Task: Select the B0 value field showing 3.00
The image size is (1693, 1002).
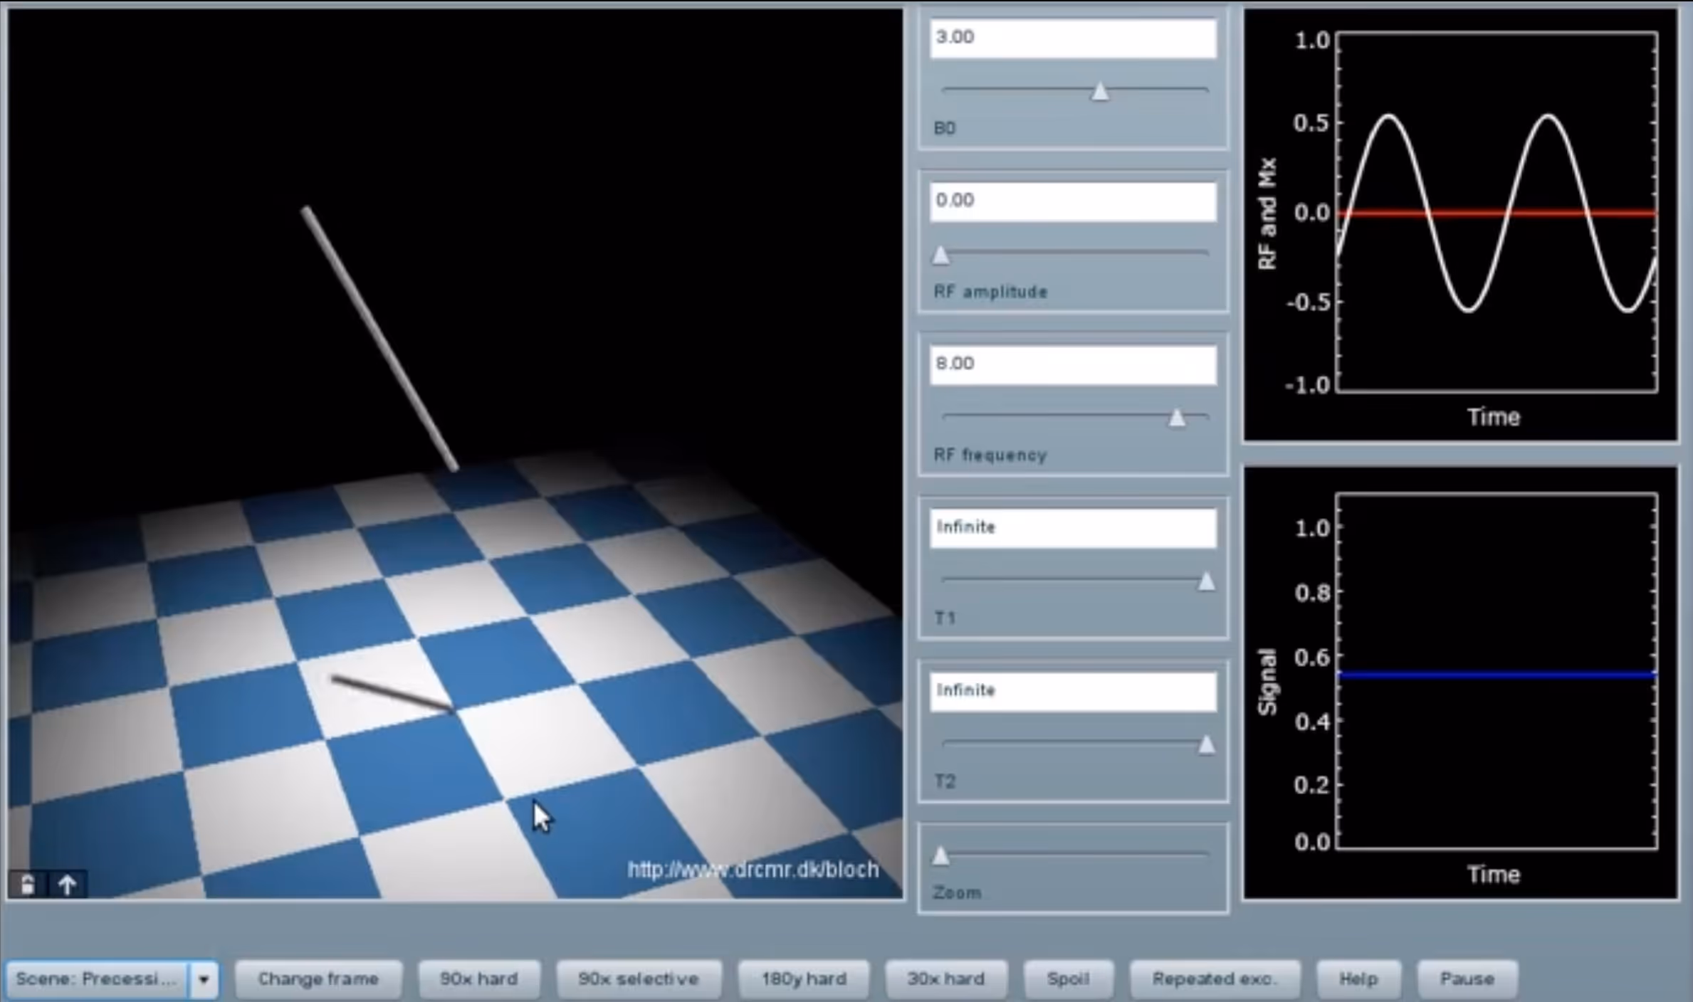Action: pyautogui.click(x=1072, y=38)
